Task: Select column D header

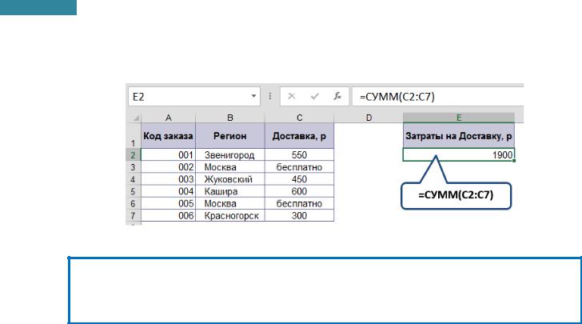Action: 369,118
